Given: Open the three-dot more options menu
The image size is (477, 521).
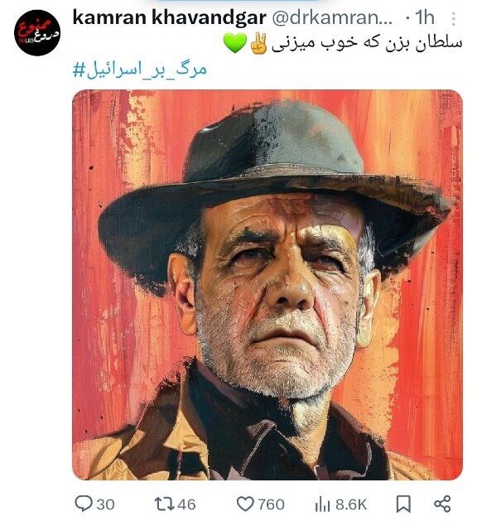Looking at the screenshot, I should pyautogui.click(x=454, y=18).
